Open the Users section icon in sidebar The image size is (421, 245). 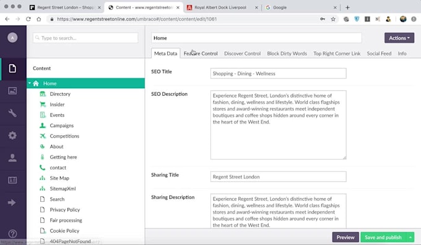[12, 158]
